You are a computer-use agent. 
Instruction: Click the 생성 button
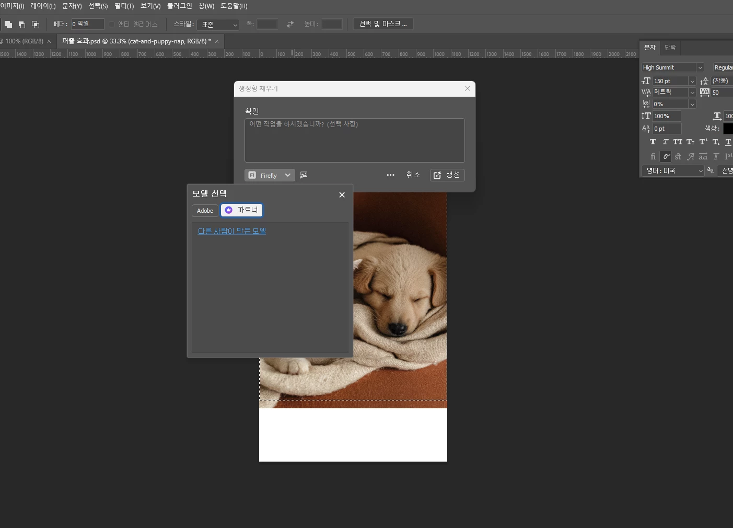(x=447, y=175)
